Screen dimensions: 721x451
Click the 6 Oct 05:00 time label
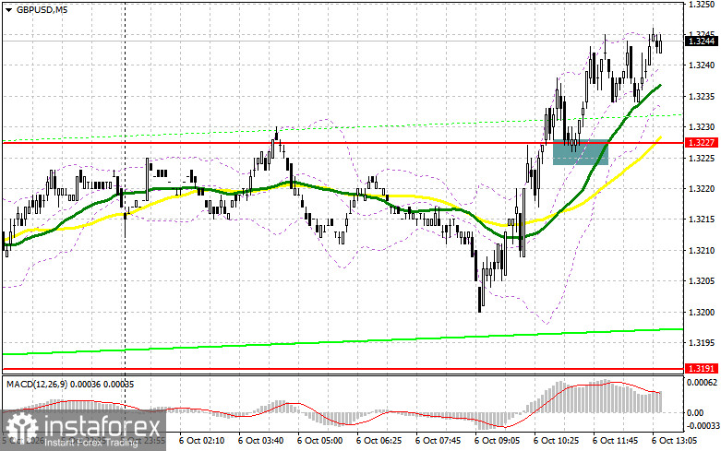(319, 441)
